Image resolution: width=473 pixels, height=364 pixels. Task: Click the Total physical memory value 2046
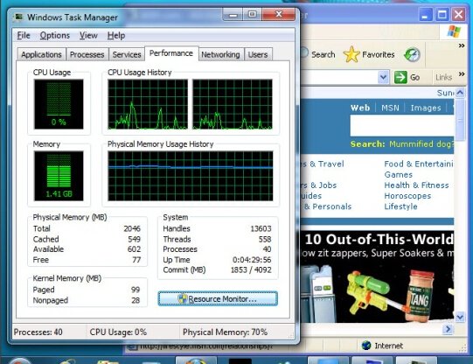(x=132, y=228)
